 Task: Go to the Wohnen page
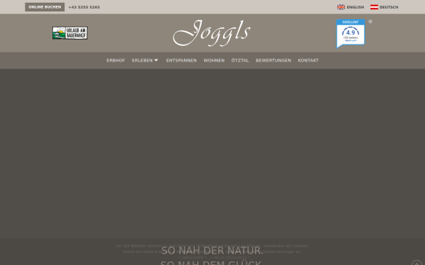click(x=214, y=61)
